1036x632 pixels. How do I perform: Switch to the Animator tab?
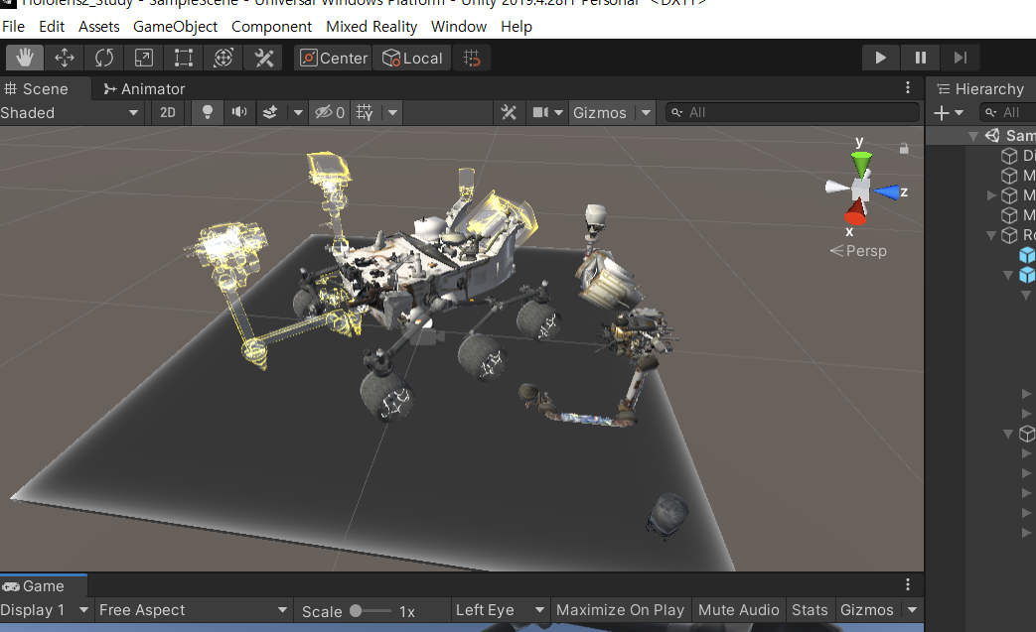[x=144, y=89]
